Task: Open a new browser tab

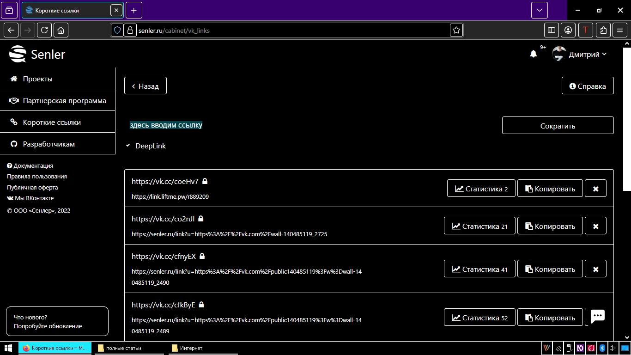Action: (134, 10)
